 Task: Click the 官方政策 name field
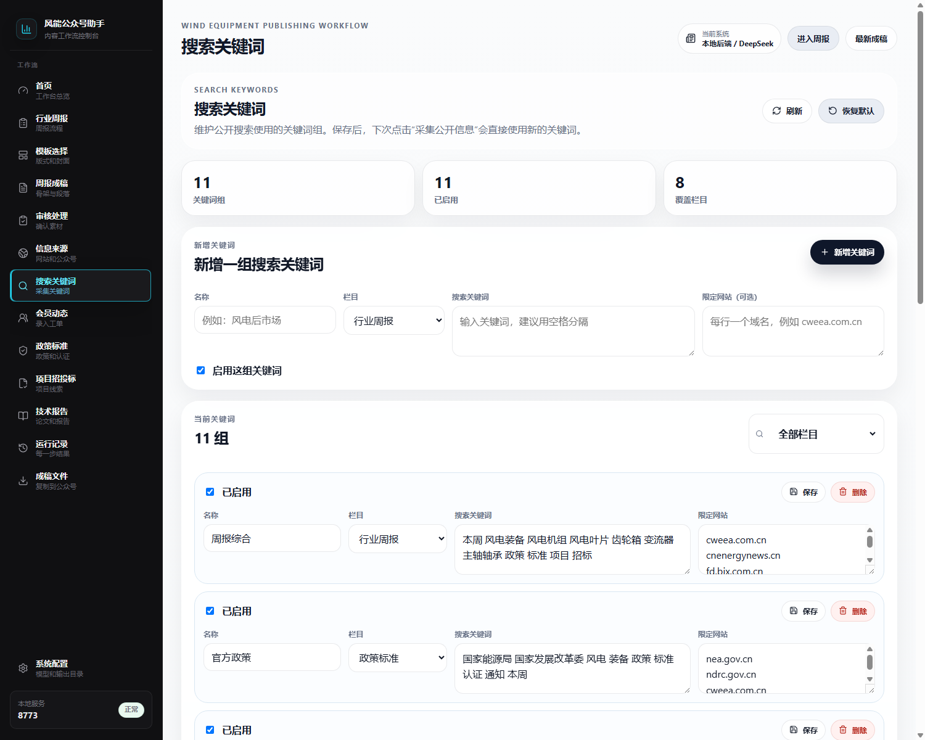272,657
